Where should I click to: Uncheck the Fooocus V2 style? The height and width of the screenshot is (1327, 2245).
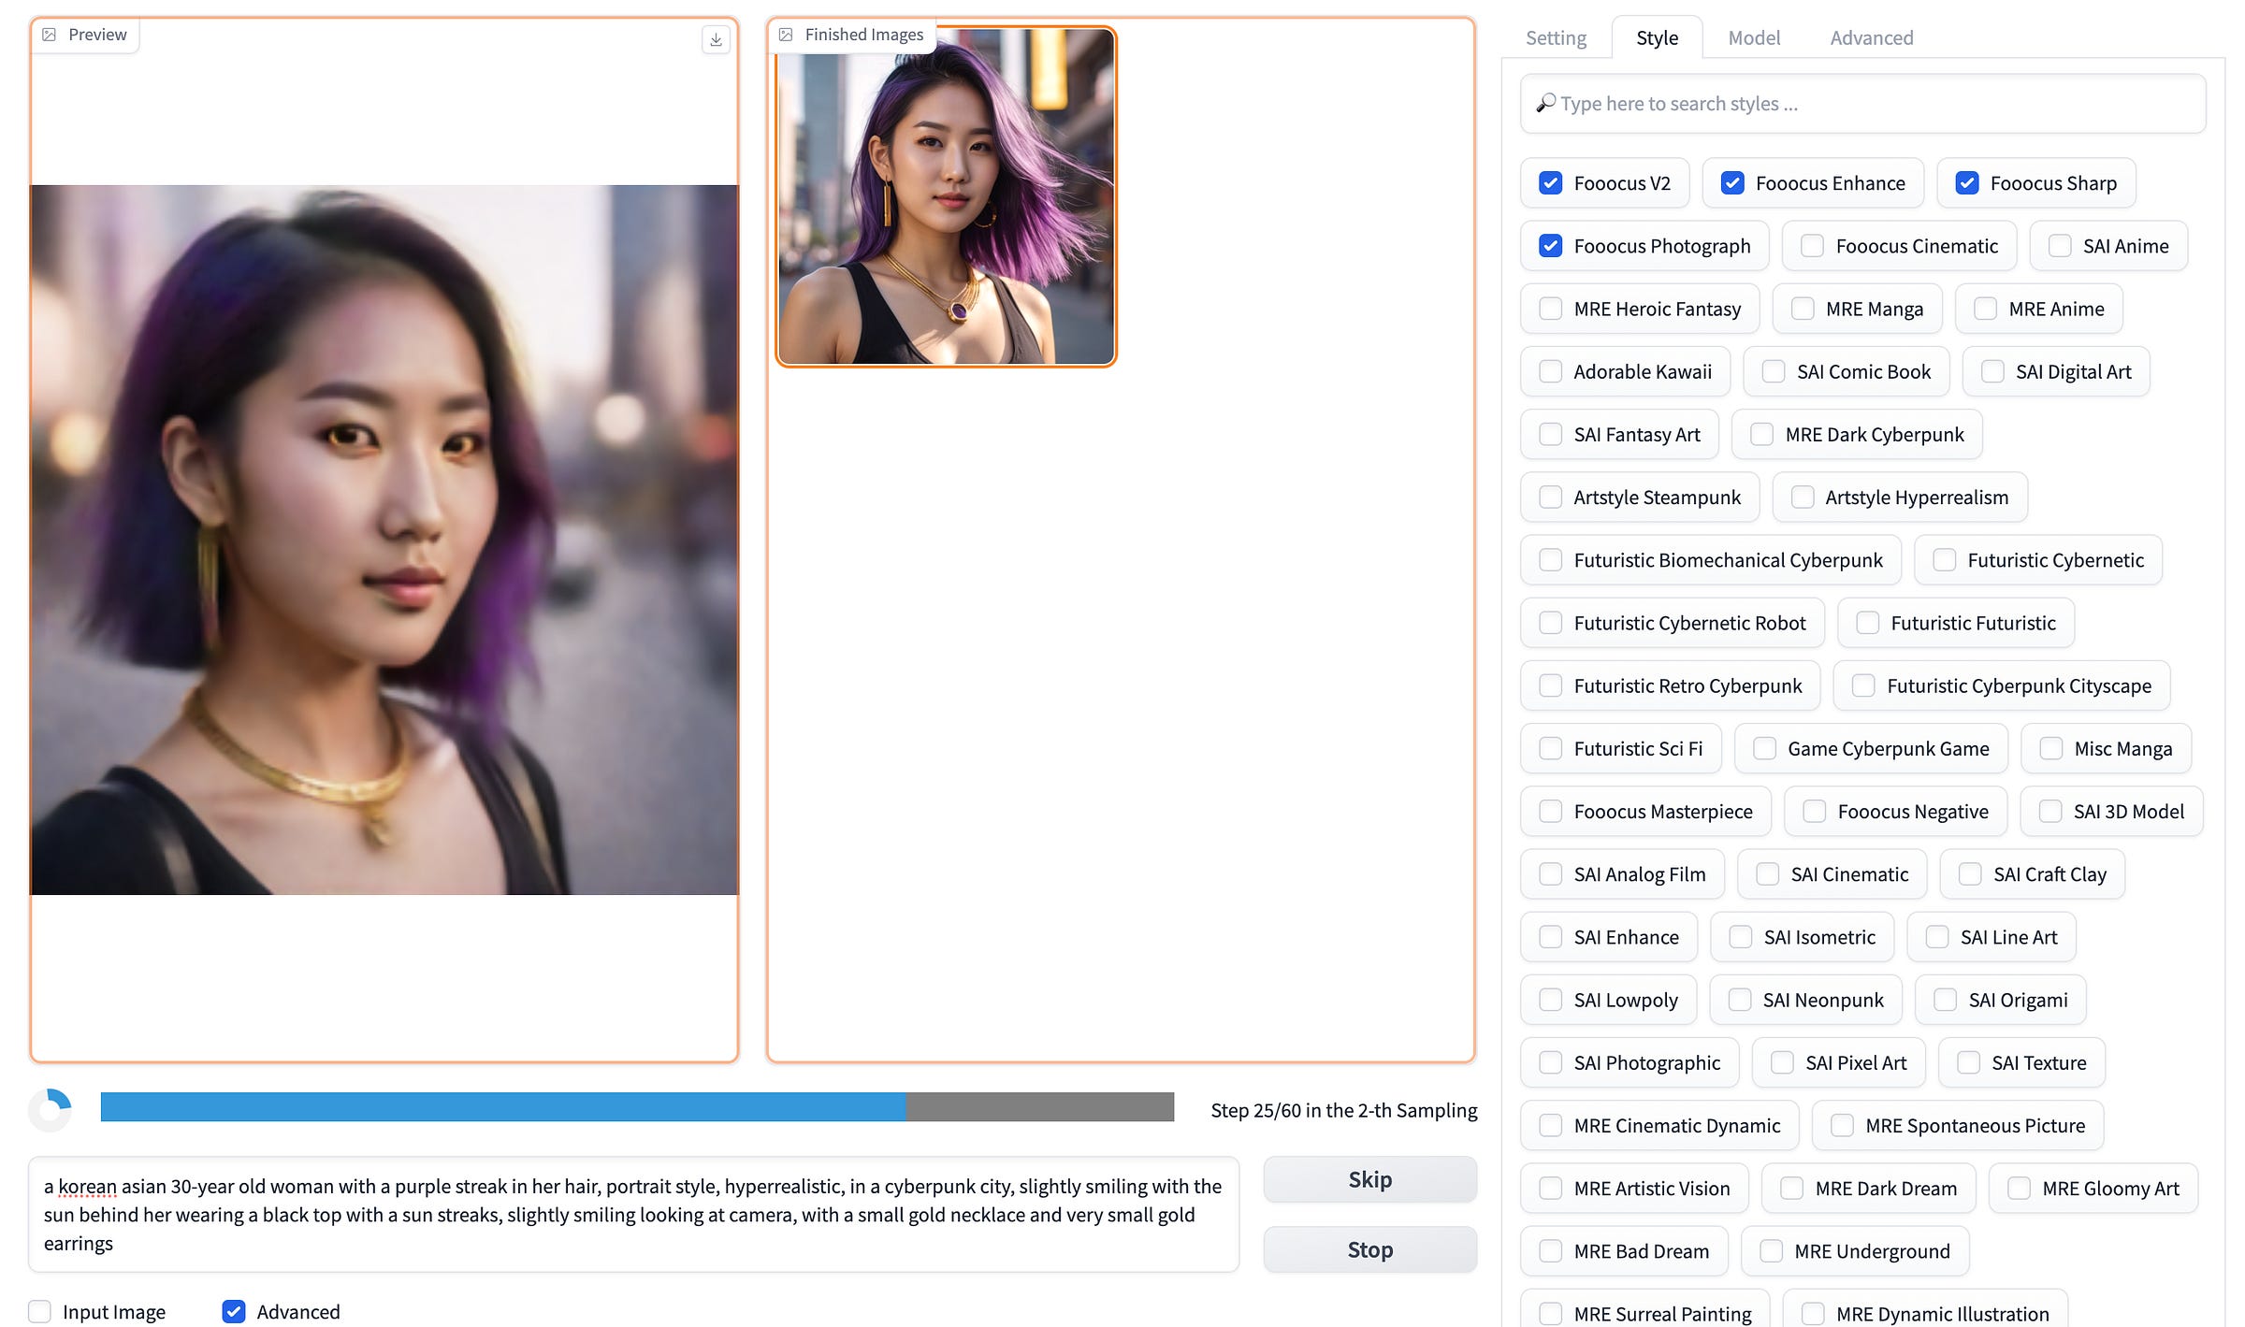[1550, 183]
